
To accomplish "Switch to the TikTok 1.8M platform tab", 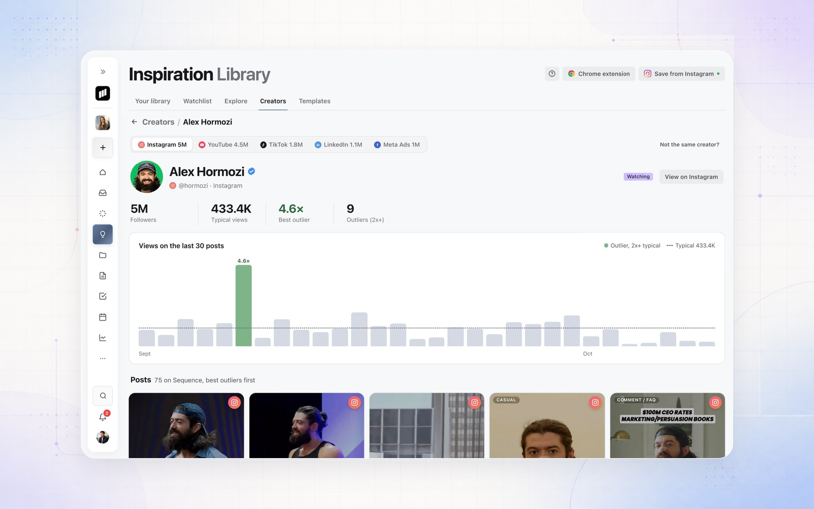I will click(281, 145).
